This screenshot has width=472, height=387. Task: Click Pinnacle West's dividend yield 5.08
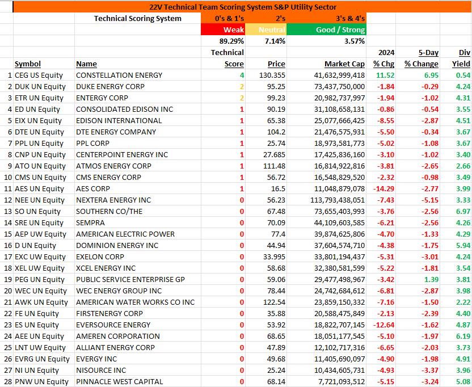[456, 381]
